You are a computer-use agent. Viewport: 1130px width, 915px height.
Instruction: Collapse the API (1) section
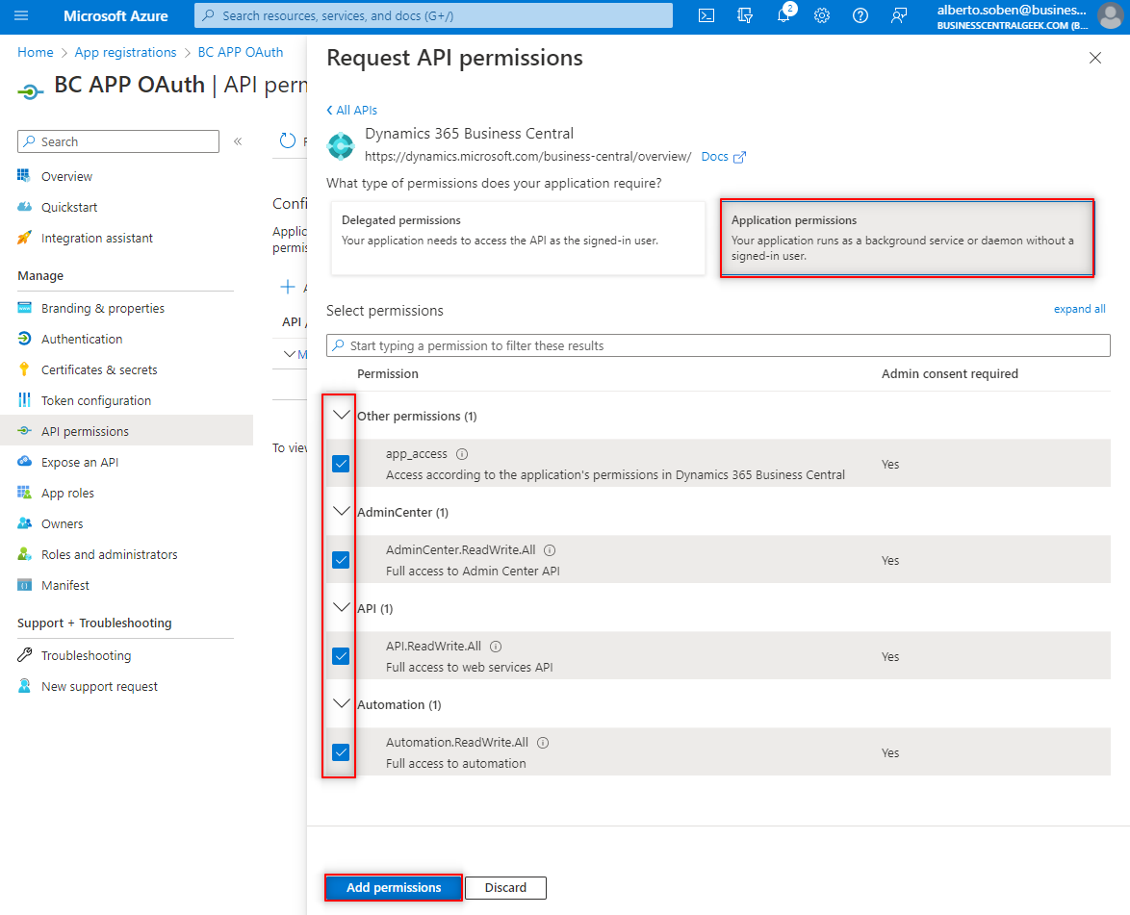tap(340, 606)
